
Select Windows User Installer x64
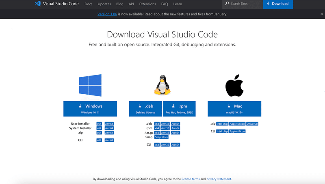click(99, 124)
